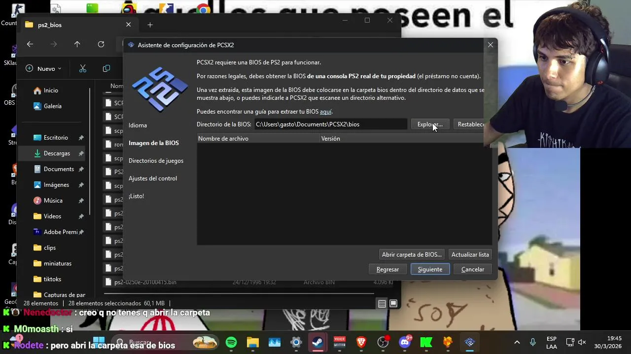Click the Restablecer button in PCSX2 wizard
631x354 pixels.
pos(471,124)
